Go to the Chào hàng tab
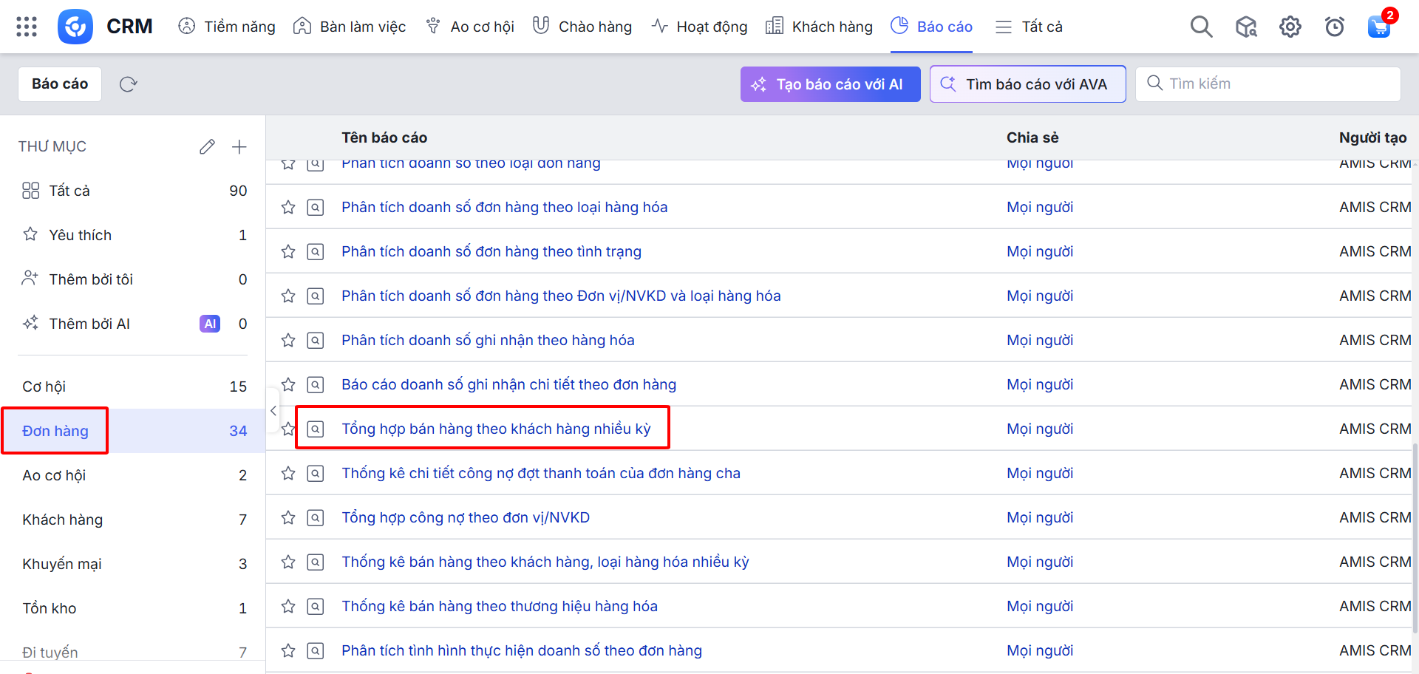This screenshot has width=1419, height=674. [582, 27]
